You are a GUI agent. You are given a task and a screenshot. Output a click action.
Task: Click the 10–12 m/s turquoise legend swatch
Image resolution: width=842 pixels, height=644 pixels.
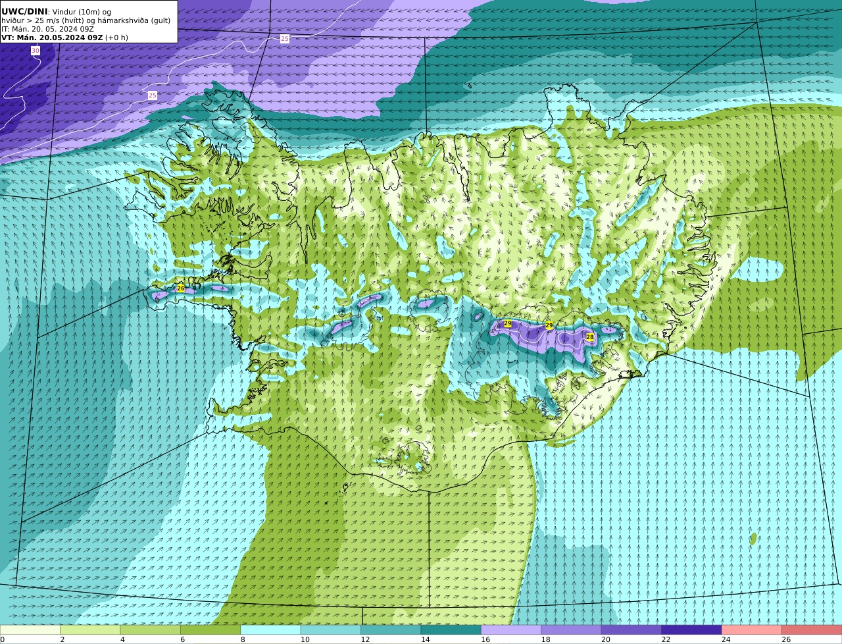coord(331,630)
